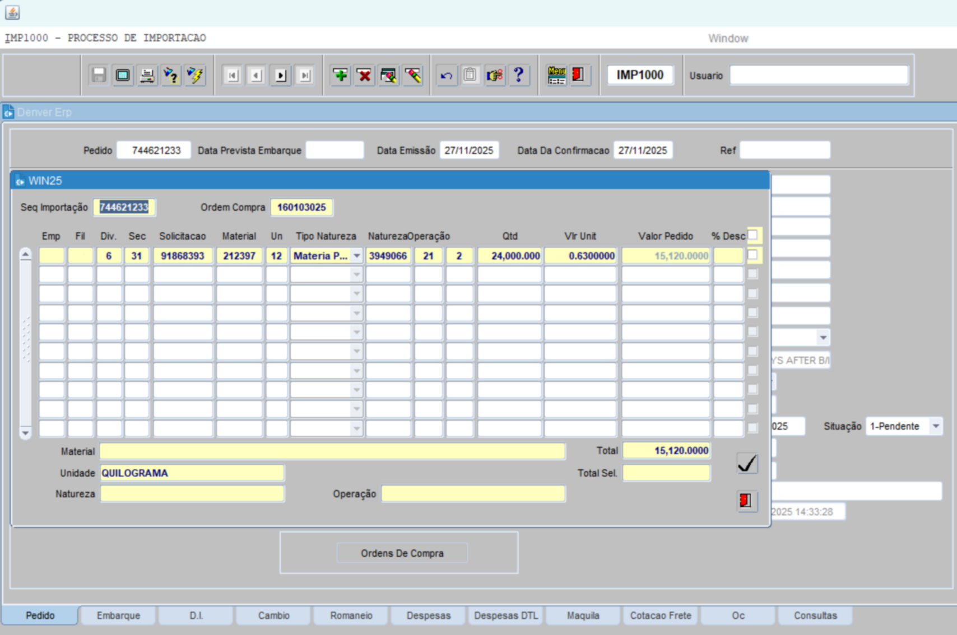Check the first row selection checkbox
The width and height of the screenshot is (957, 635).
point(752,255)
